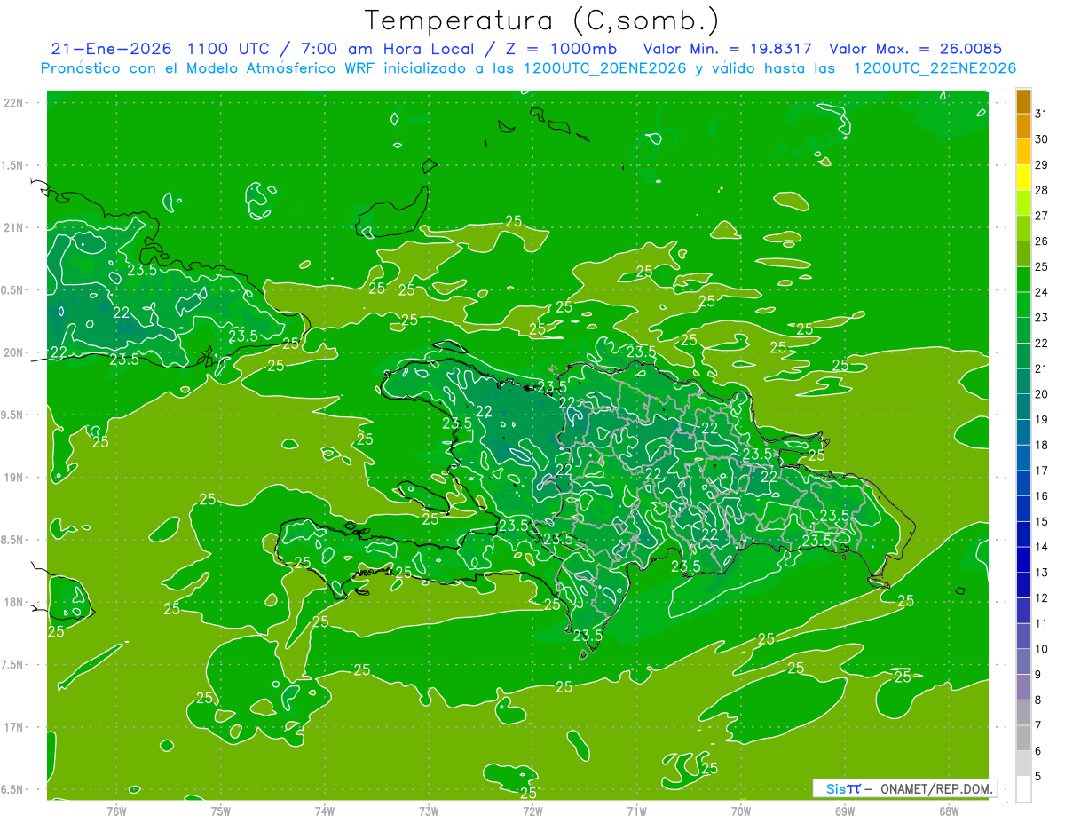Click the colorbar label '29'
The width and height of the screenshot is (1065, 823).
coord(1041,165)
